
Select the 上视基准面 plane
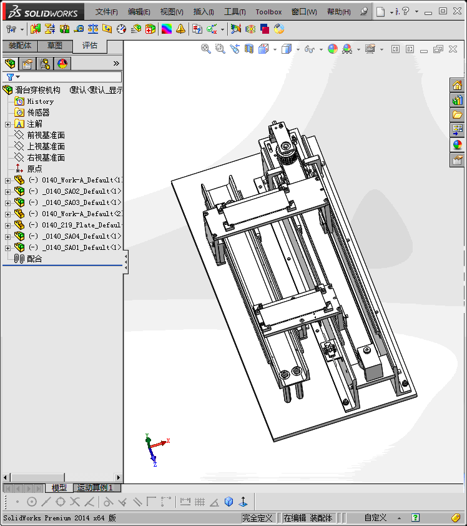coord(46,147)
